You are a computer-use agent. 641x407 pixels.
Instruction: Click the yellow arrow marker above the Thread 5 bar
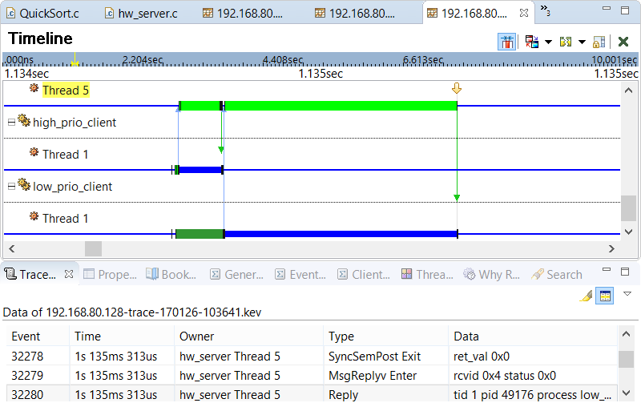[x=457, y=88]
